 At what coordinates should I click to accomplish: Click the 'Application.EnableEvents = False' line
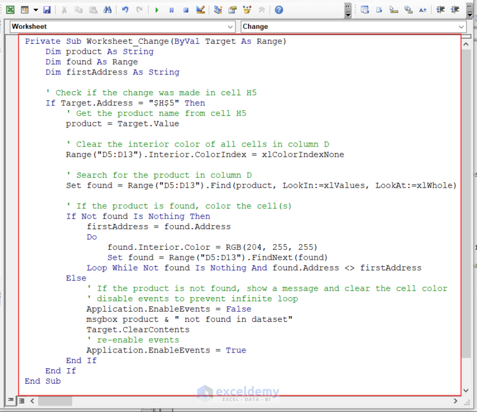[169, 309]
